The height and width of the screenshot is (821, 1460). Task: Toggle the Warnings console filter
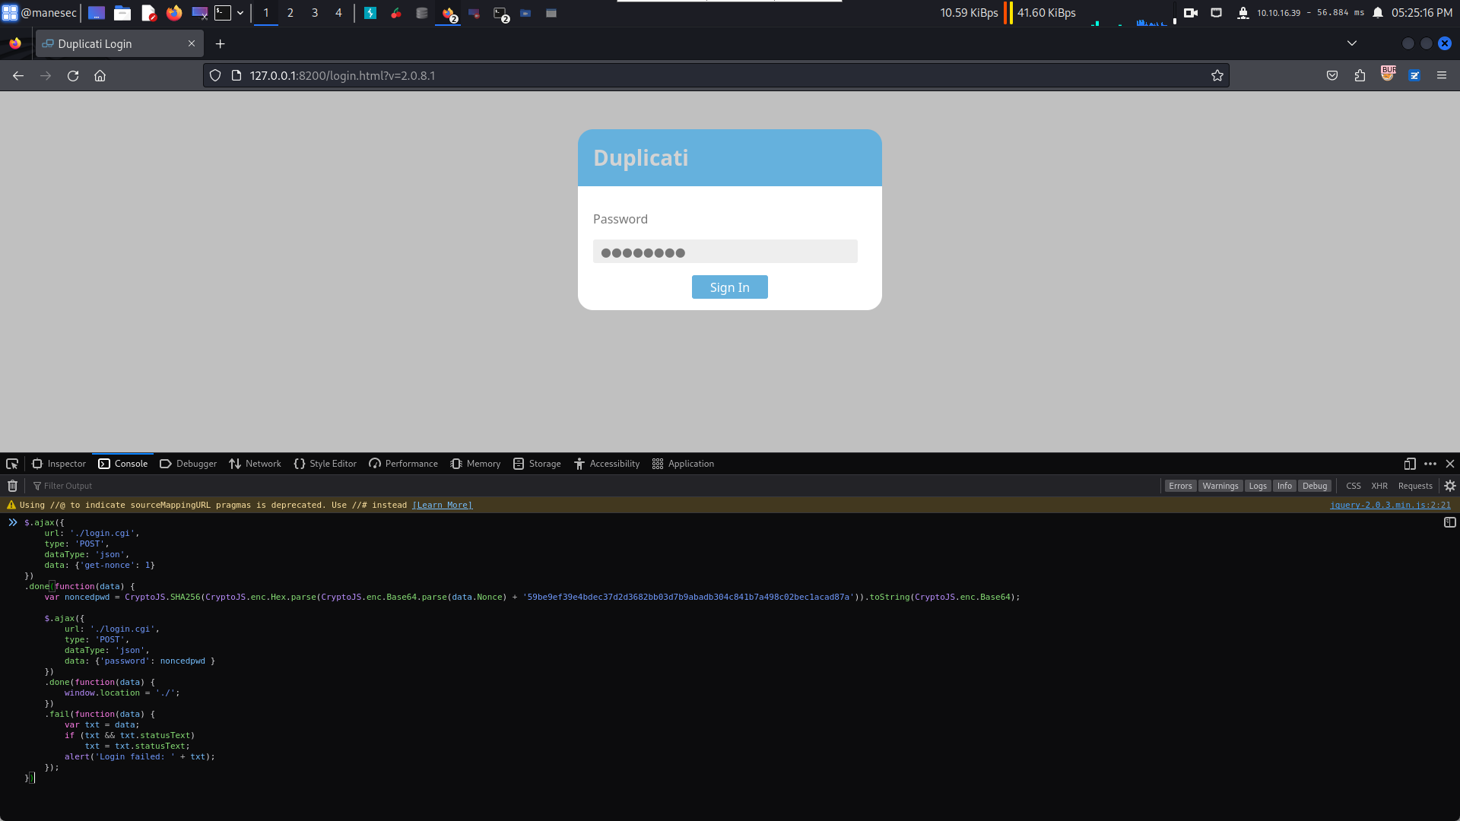coord(1220,486)
